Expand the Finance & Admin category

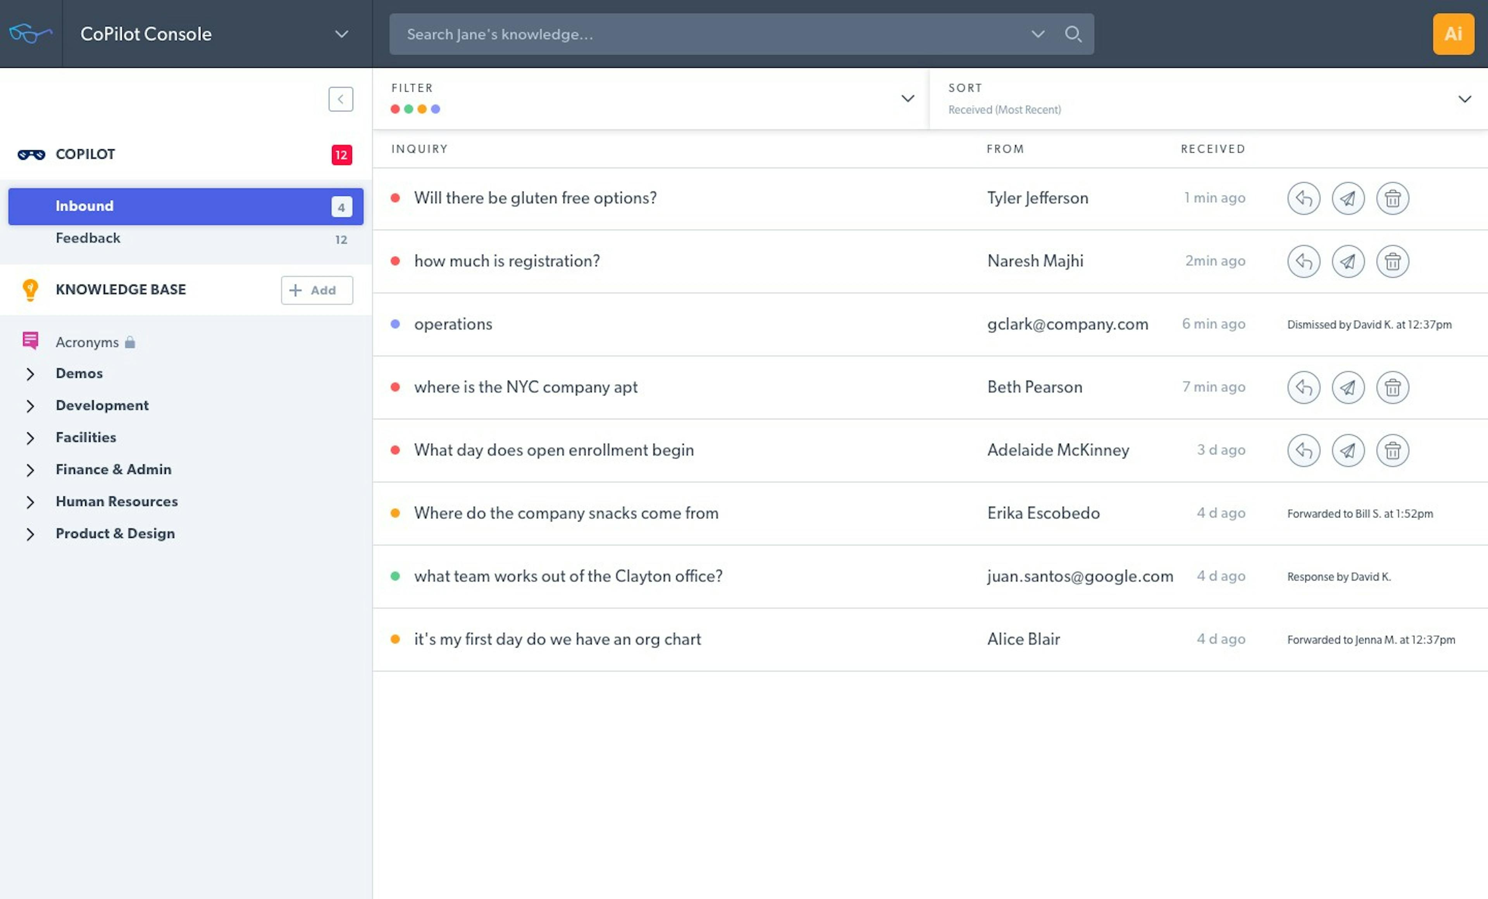pos(30,470)
